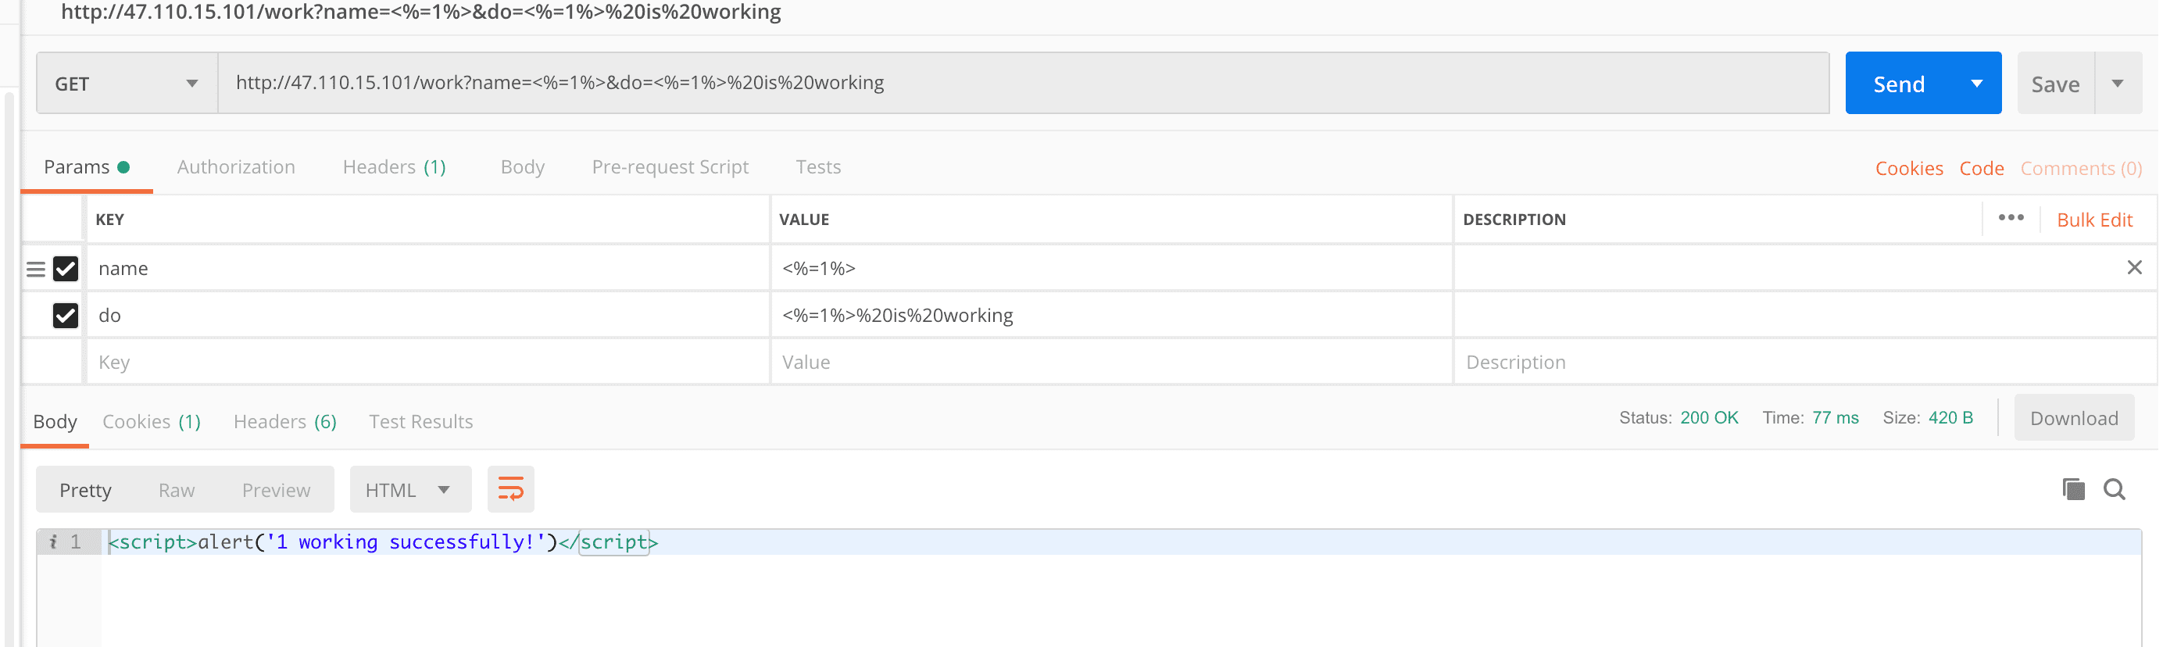
Task: Expand the Send button dropdown arrow
Action: [1975, 83]
